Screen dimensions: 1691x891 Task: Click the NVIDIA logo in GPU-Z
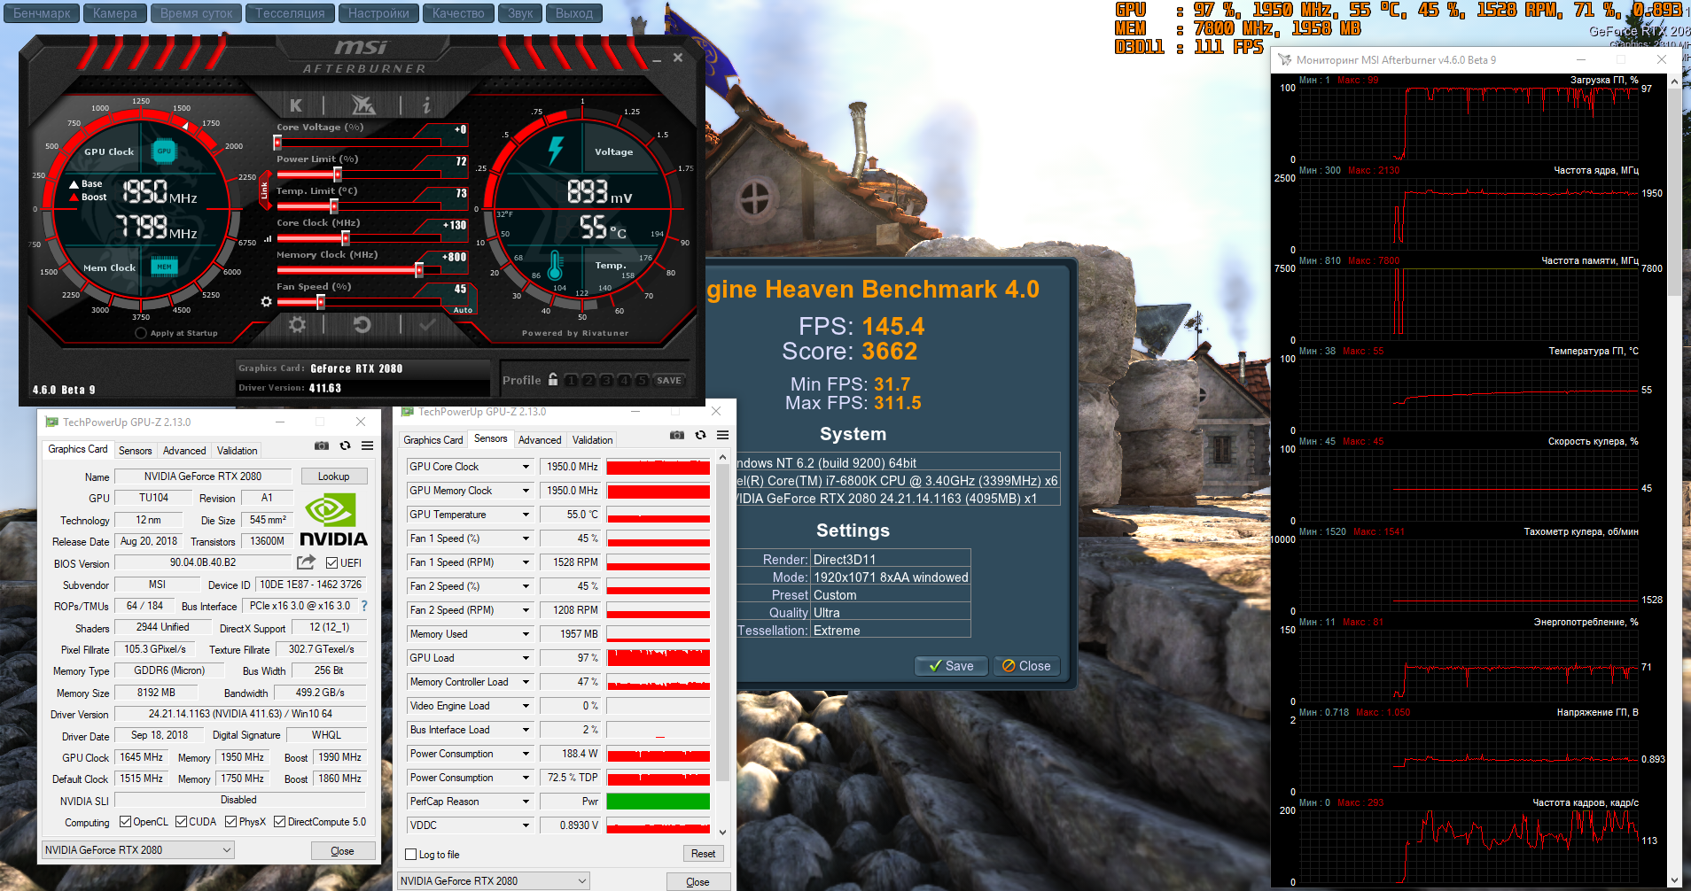(333, 521)
